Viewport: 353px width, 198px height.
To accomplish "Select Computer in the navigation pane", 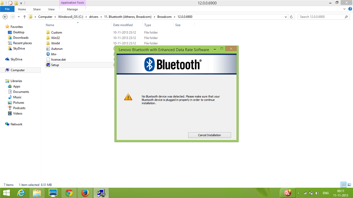I will click(x=18, y=70).
